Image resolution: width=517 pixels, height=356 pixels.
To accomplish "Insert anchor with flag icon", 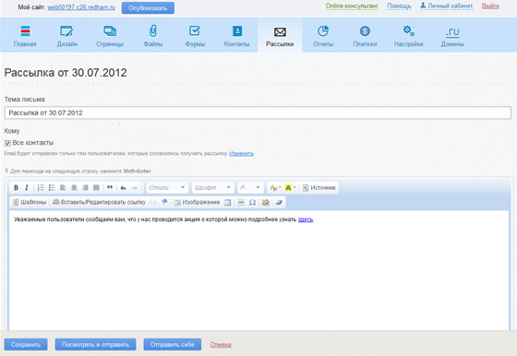I will [164, 202].
